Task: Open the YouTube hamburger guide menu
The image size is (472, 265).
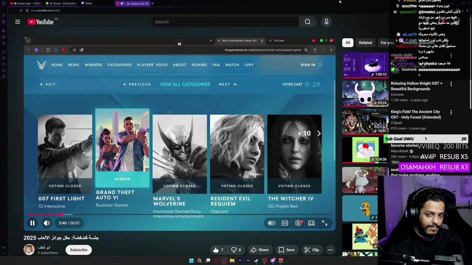Action: (x=17, y=22)
